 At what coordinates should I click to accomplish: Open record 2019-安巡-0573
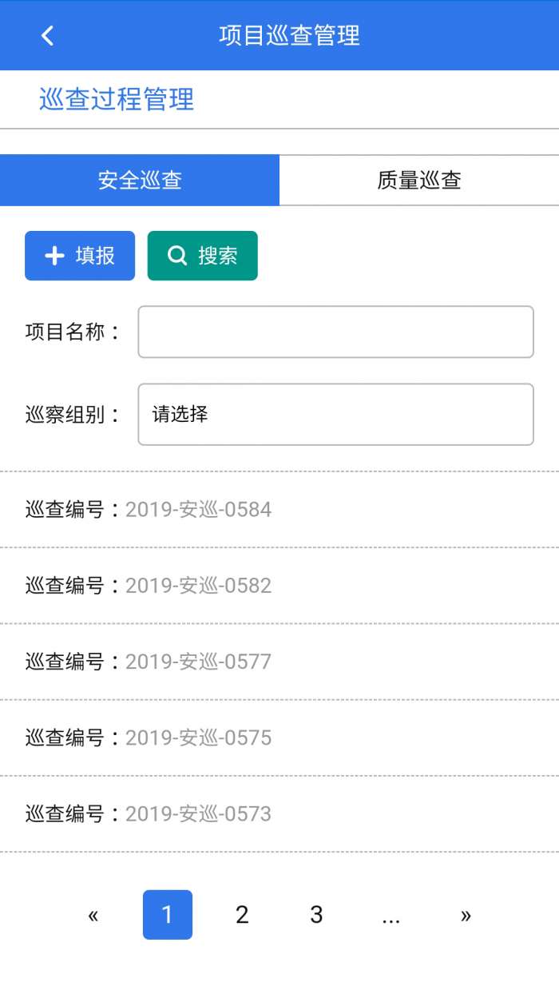(x=198, y=813)
